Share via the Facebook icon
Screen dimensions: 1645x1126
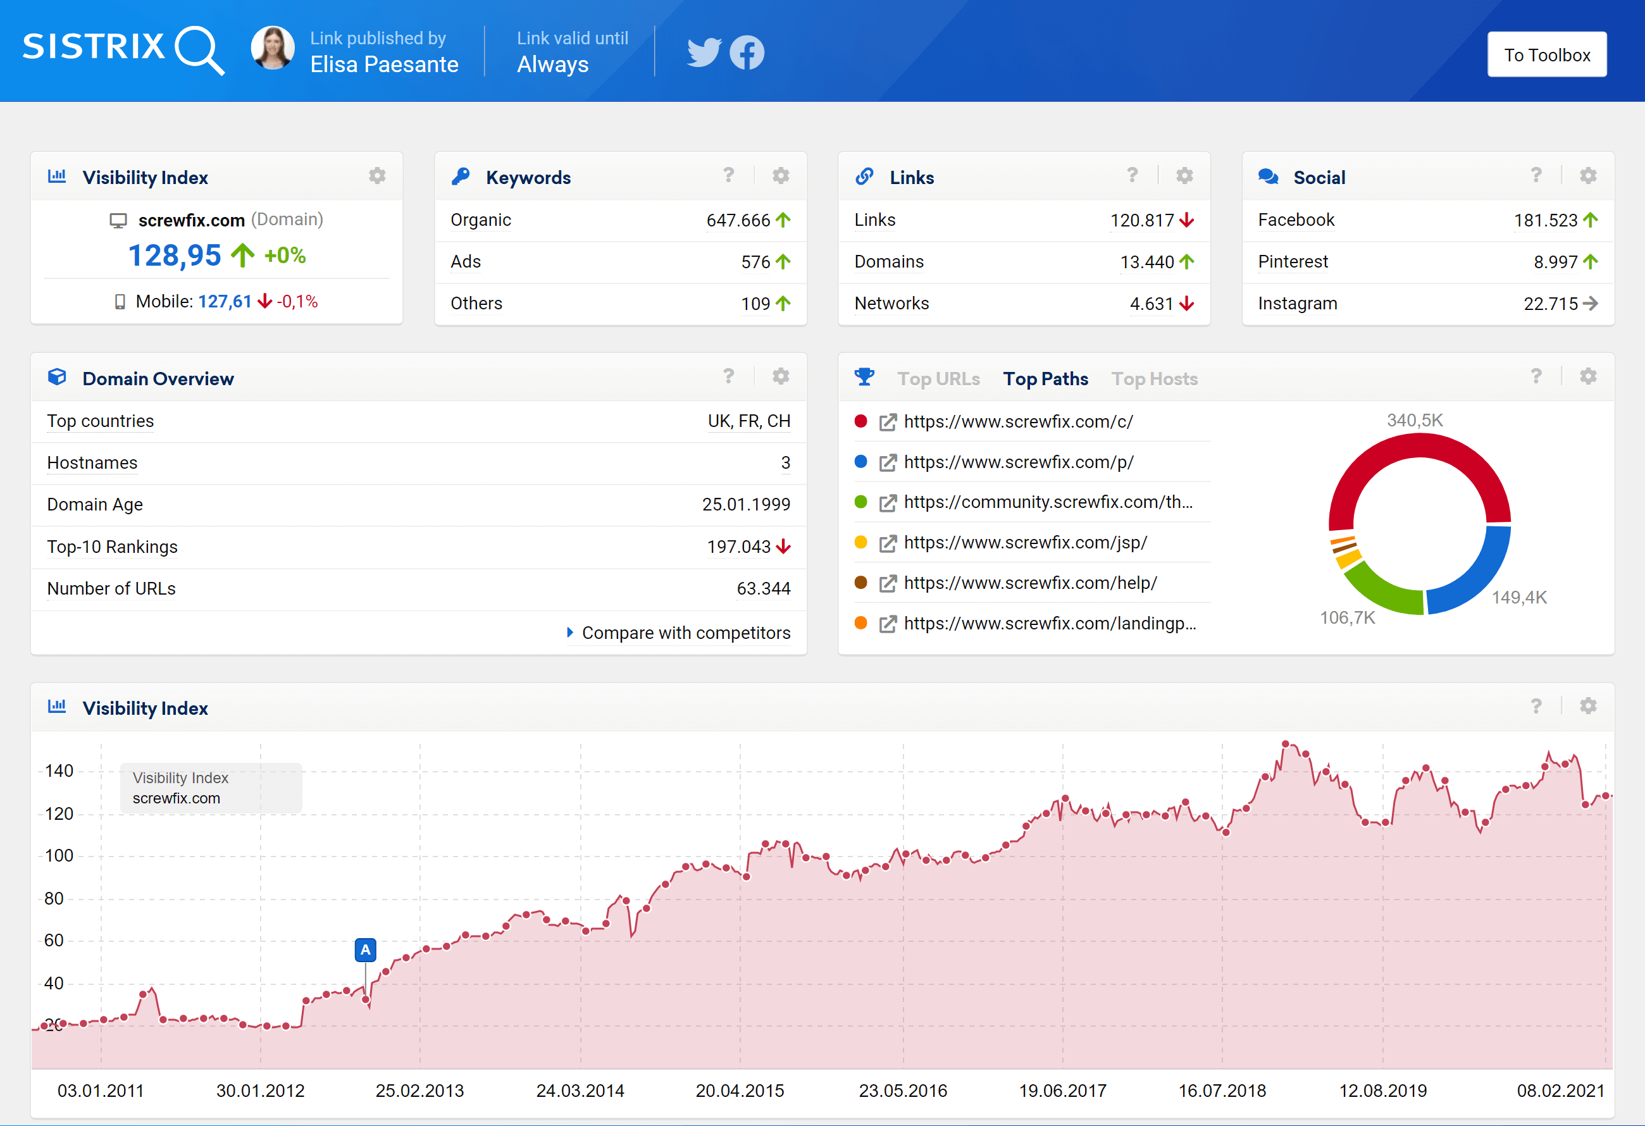coord(747,53)
